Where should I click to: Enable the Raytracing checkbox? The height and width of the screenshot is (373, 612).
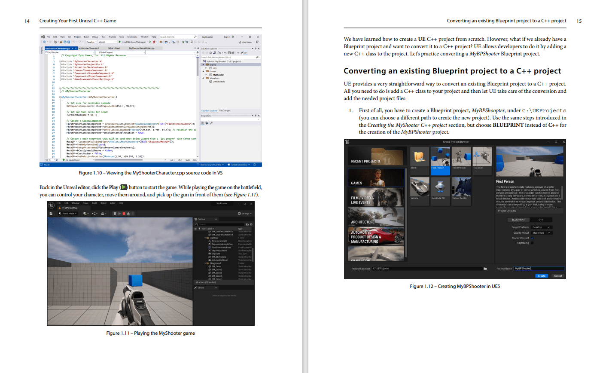point(532,243)
